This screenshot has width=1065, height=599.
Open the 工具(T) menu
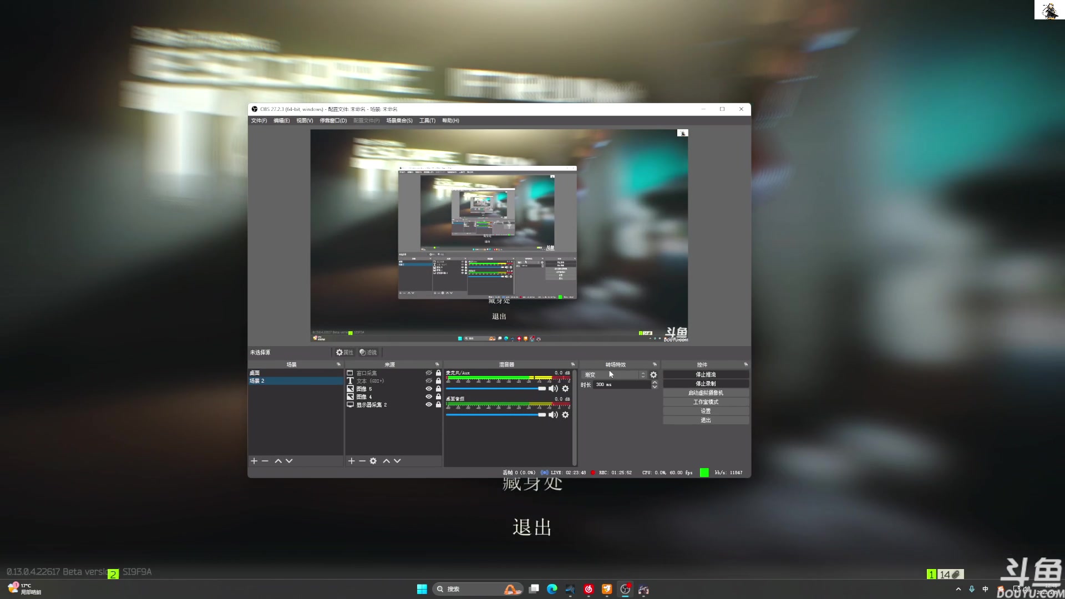pyautogui.click(x=427, y=120)
